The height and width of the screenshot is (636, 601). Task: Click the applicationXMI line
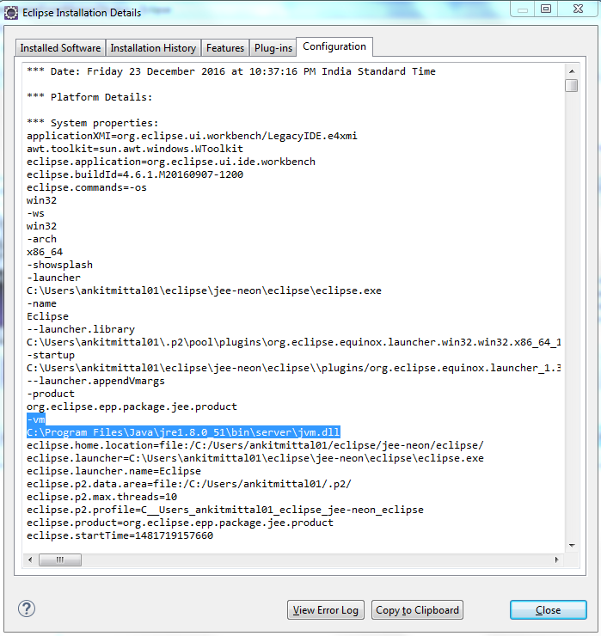pyautogui.click(x=192, y=136)
